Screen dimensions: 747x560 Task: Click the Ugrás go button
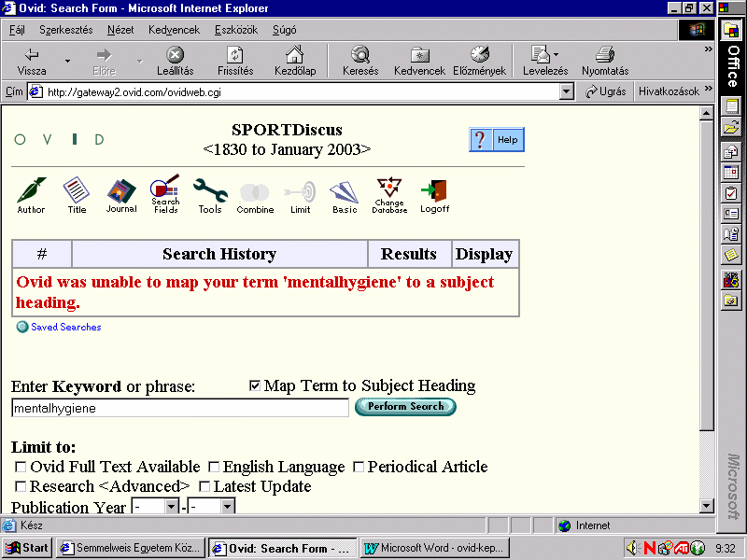[605, 91]
